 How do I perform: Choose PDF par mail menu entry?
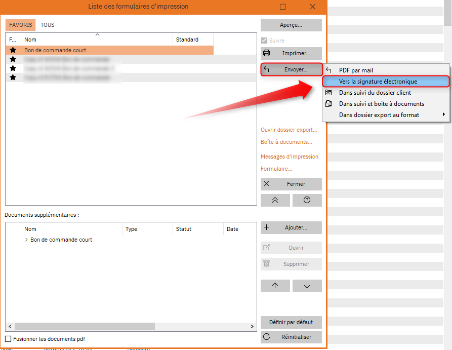[x=386, y=70]
